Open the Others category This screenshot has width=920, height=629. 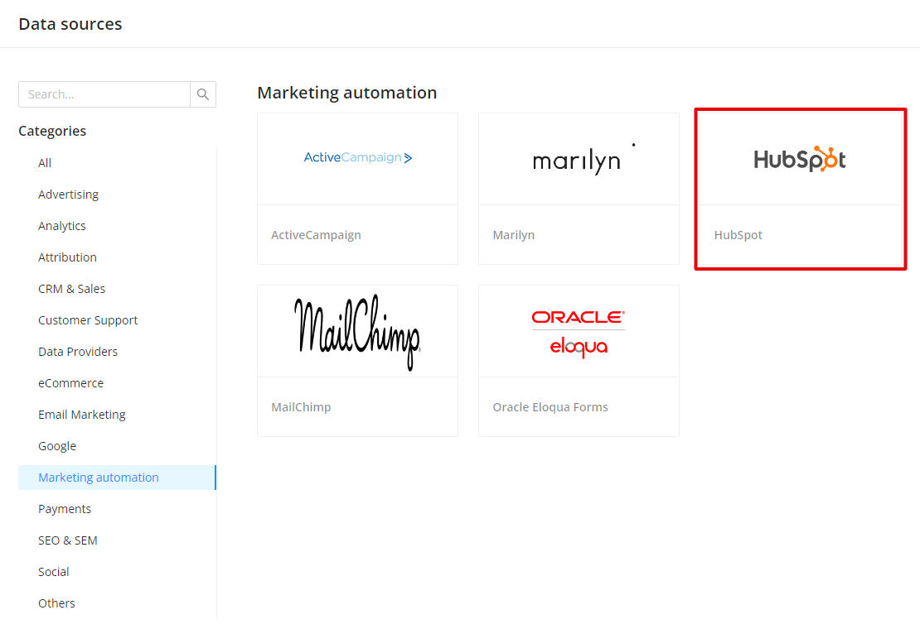(56, 603)
